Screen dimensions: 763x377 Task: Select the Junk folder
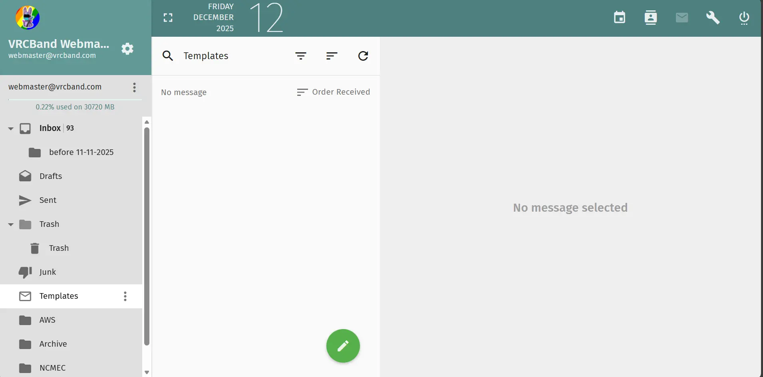(48, 272)
